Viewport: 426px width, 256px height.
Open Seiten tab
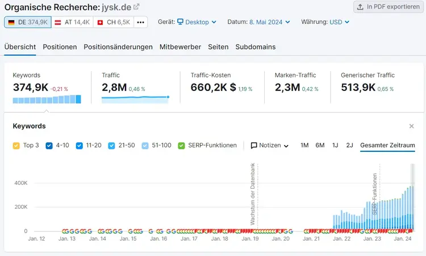(218, 47)
